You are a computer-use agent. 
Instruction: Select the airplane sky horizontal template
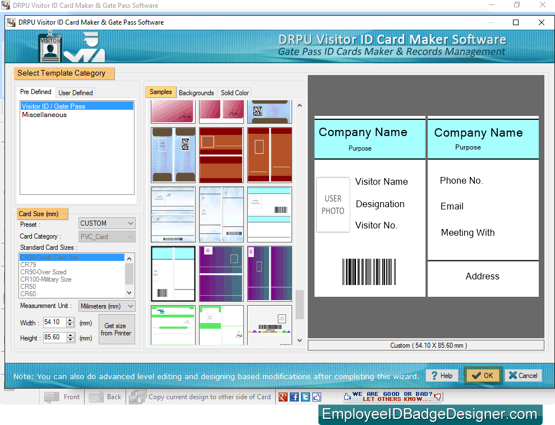coord(173,214)
